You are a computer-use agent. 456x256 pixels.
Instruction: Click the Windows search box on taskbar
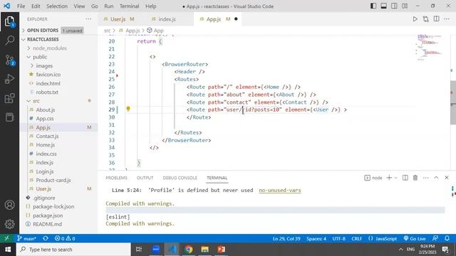(x=73, y=250)
